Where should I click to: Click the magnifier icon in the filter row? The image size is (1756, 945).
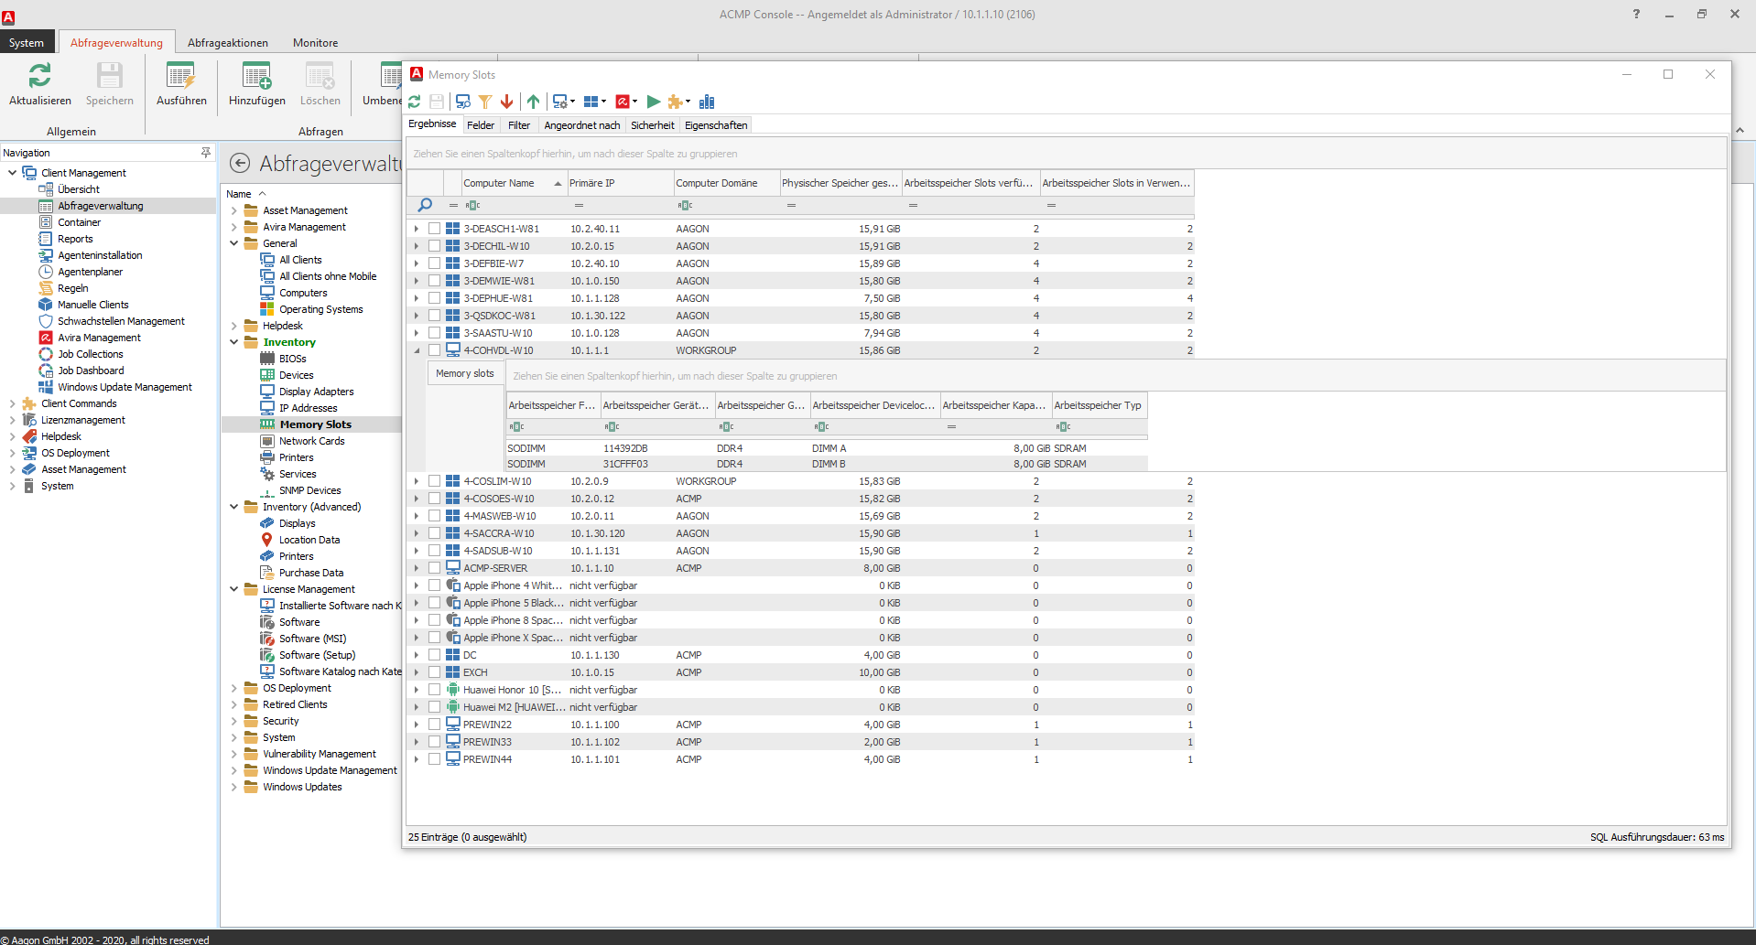425,205
